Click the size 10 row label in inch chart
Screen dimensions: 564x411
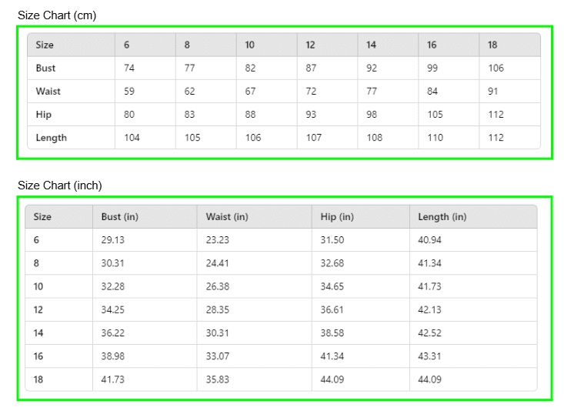[38, 286]
